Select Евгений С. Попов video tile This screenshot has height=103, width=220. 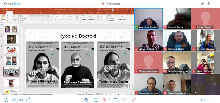click(177, 40)
